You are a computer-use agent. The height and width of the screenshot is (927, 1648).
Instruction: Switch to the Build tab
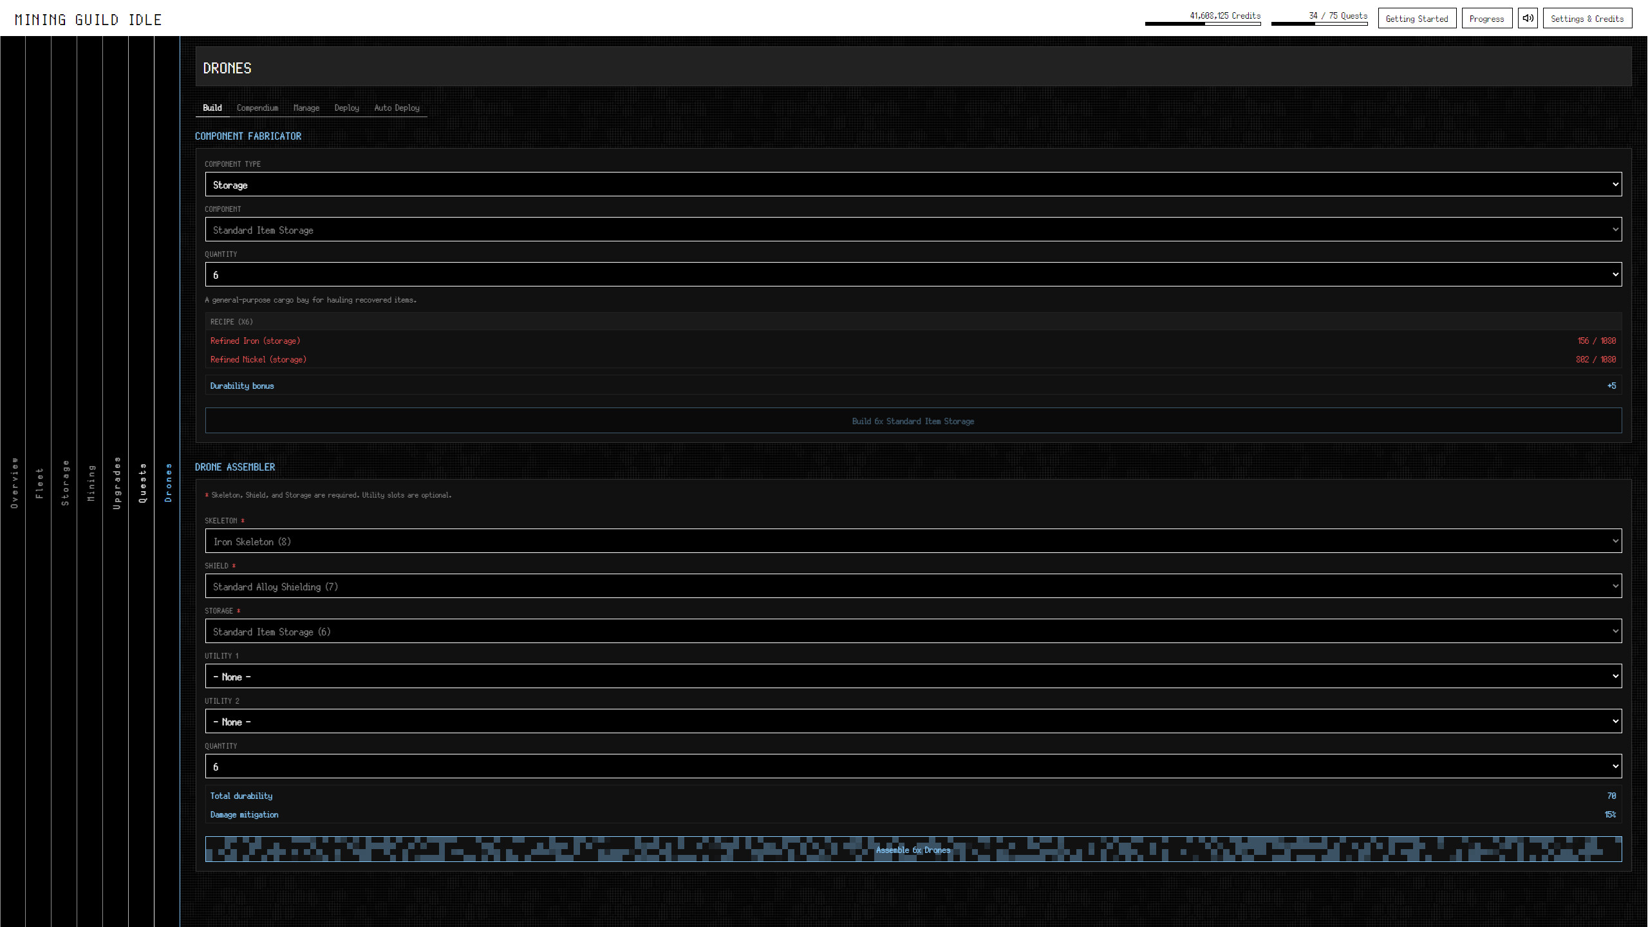coord(212,108)
